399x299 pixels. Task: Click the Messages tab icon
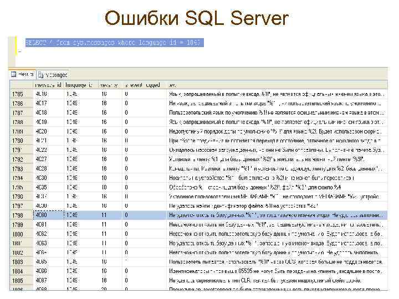click(40, 75)
